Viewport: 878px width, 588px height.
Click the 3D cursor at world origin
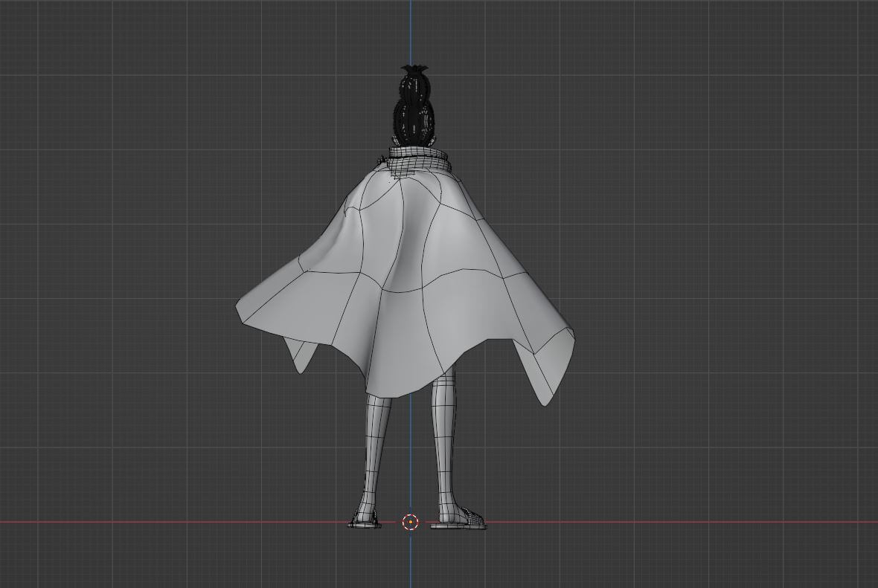[x=410, y=522]
